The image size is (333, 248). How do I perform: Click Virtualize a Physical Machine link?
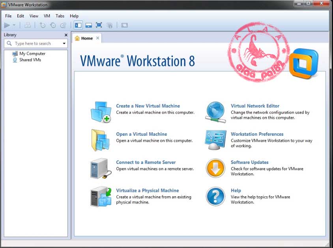[x=148, y=190]
